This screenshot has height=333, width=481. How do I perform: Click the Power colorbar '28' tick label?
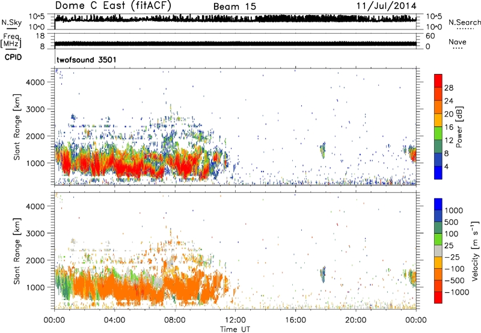[x=449, y=88]
